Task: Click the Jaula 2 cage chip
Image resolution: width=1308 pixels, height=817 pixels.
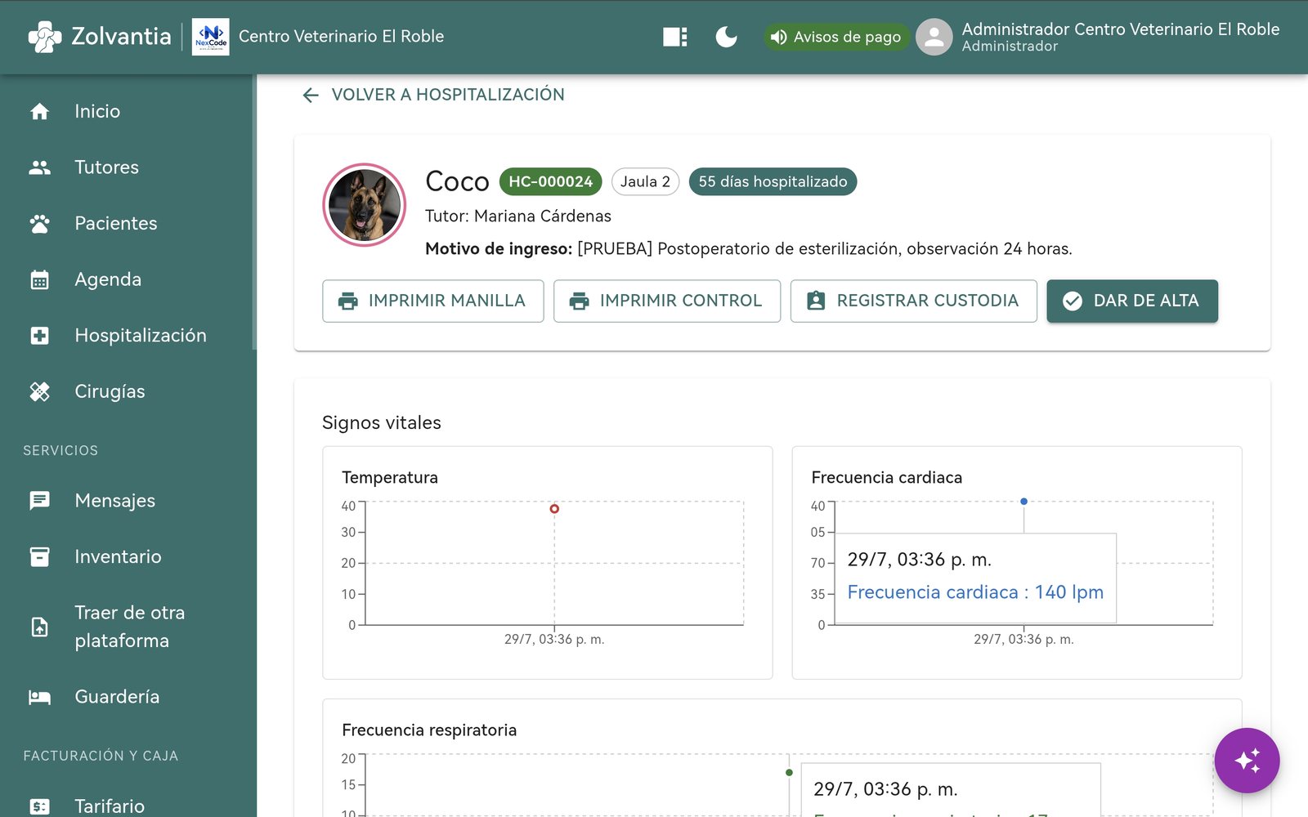Action: [x=645, y=181]
